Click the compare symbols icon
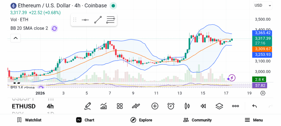Screen dimensions: 281x126 click(155, 106)
